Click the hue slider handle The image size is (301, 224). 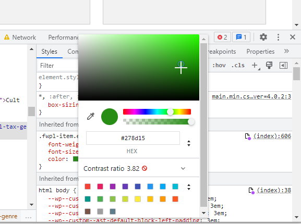170,111
